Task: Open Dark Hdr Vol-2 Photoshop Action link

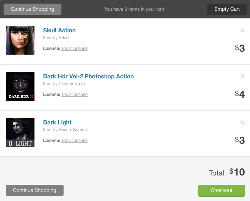Action: [x=88, y=76]
